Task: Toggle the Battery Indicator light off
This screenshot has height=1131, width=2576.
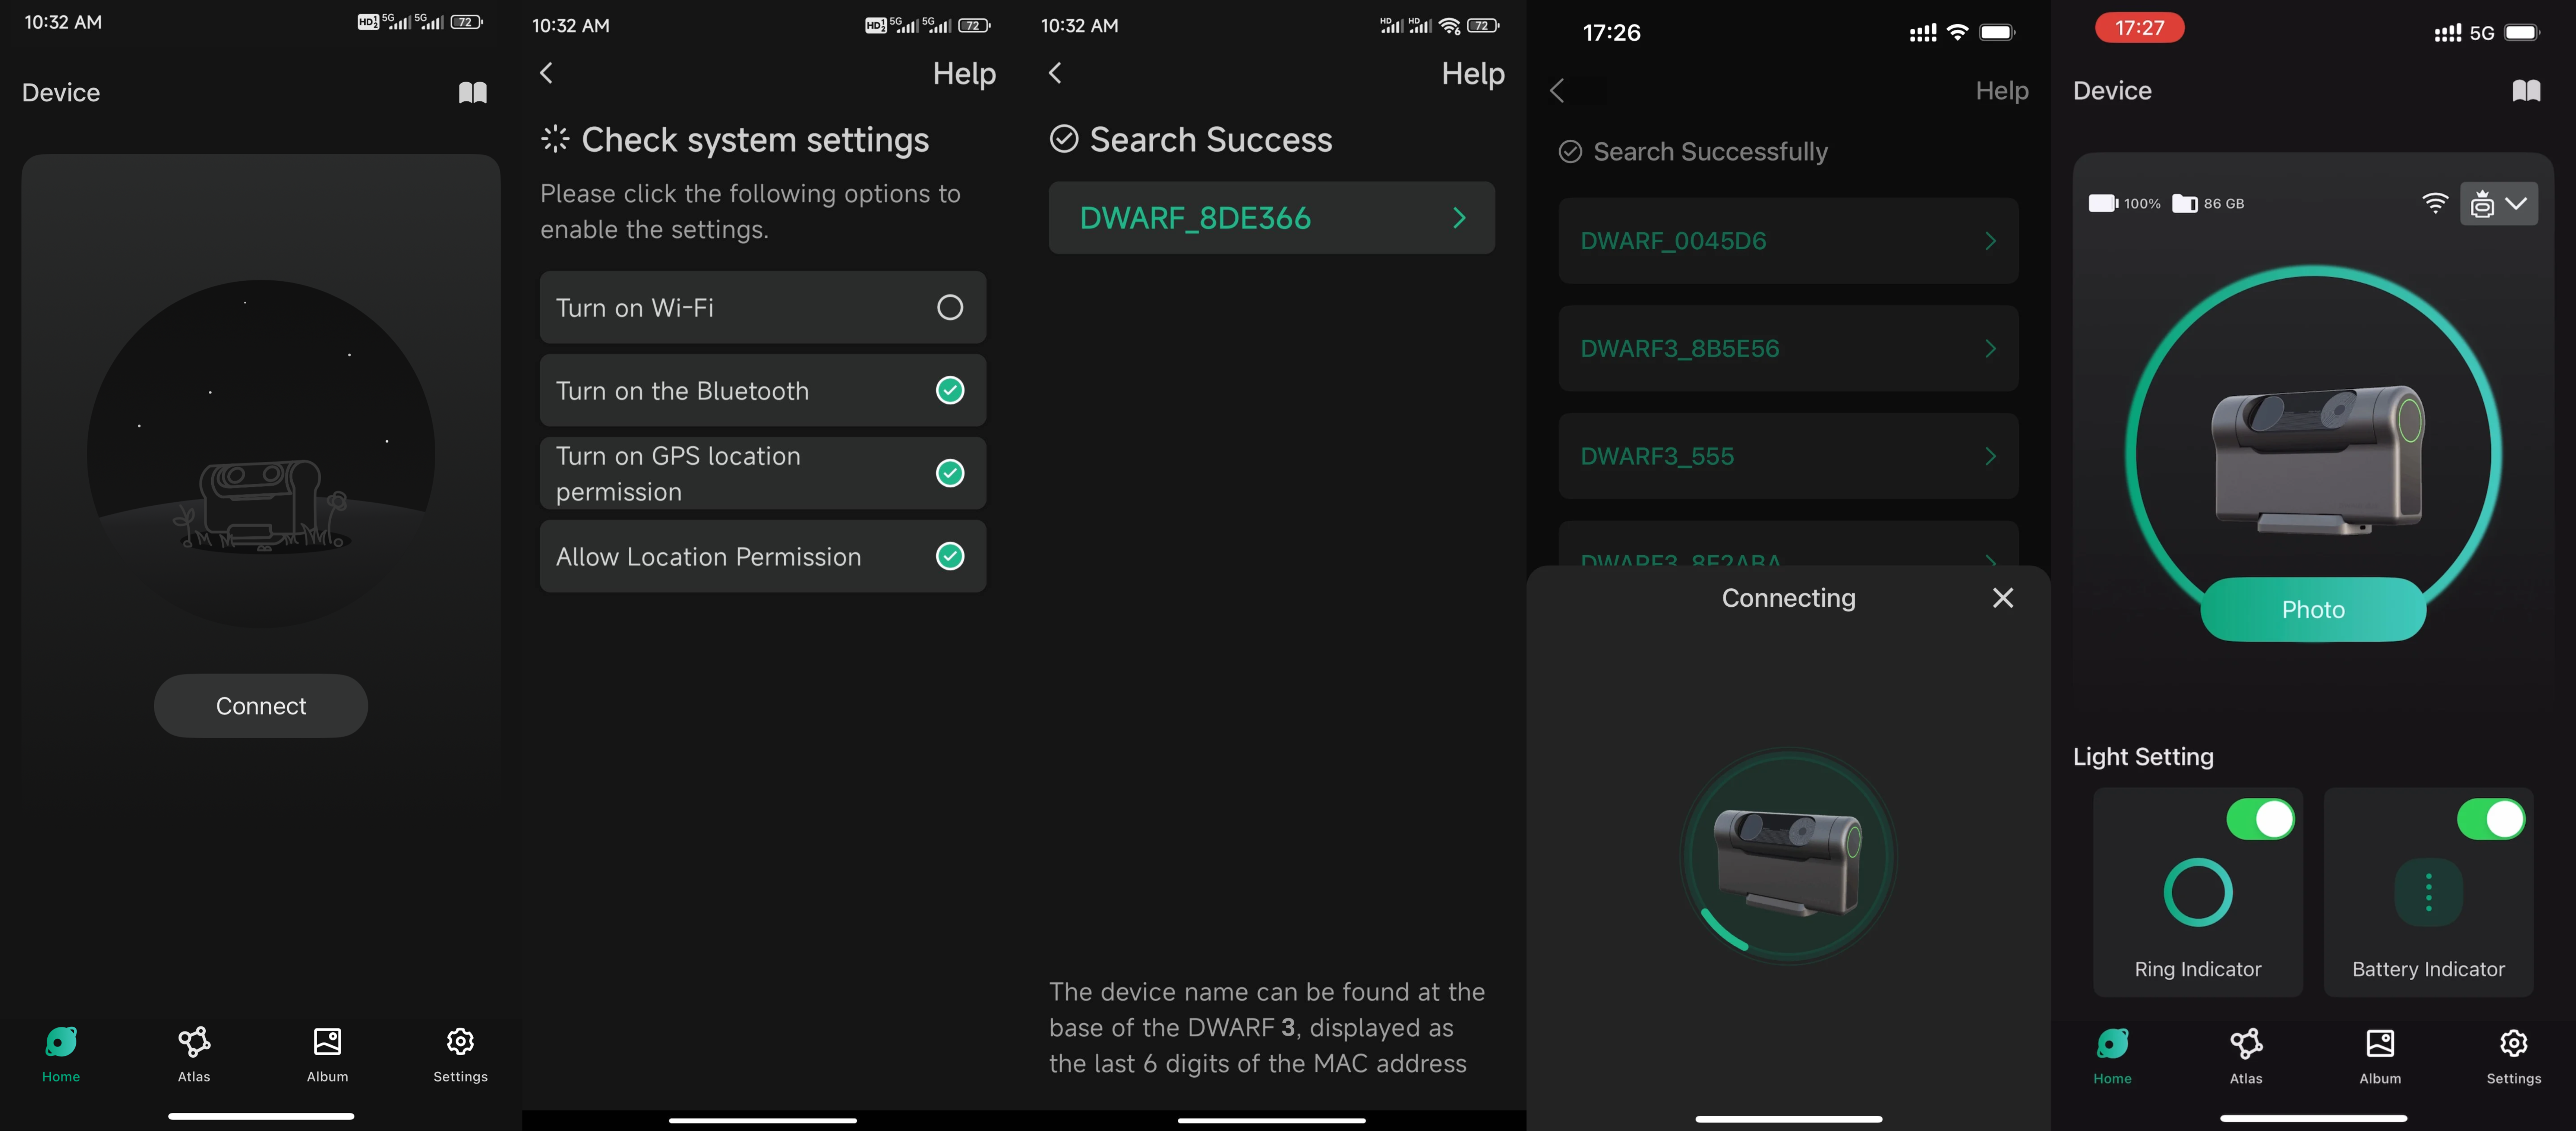Action: 2492,818
